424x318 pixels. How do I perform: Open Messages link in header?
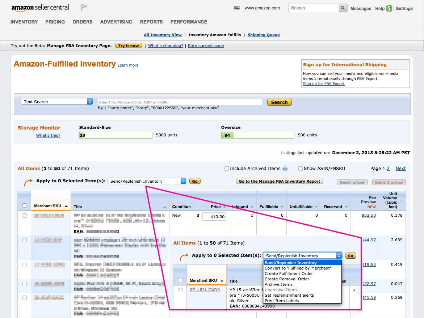click(x=361, y=9)
